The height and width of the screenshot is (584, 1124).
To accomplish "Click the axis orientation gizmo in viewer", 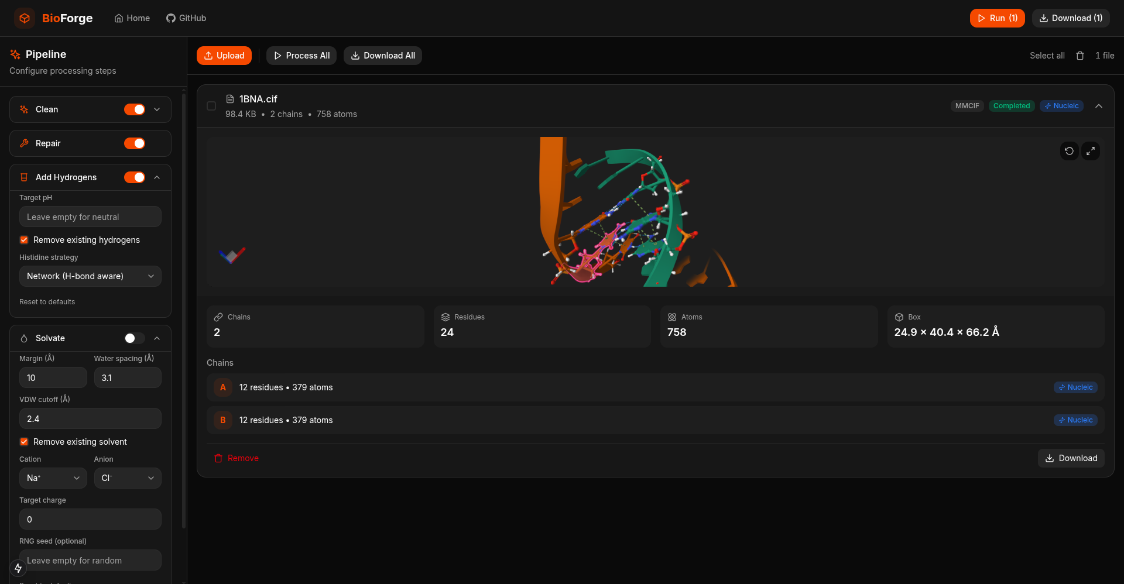I will [x=232, y=255].
